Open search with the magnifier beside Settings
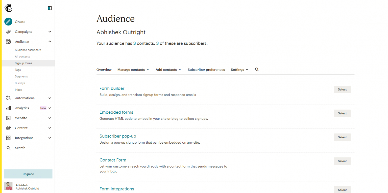The width and height of the screenshot is (388, 193). point(257,69)
